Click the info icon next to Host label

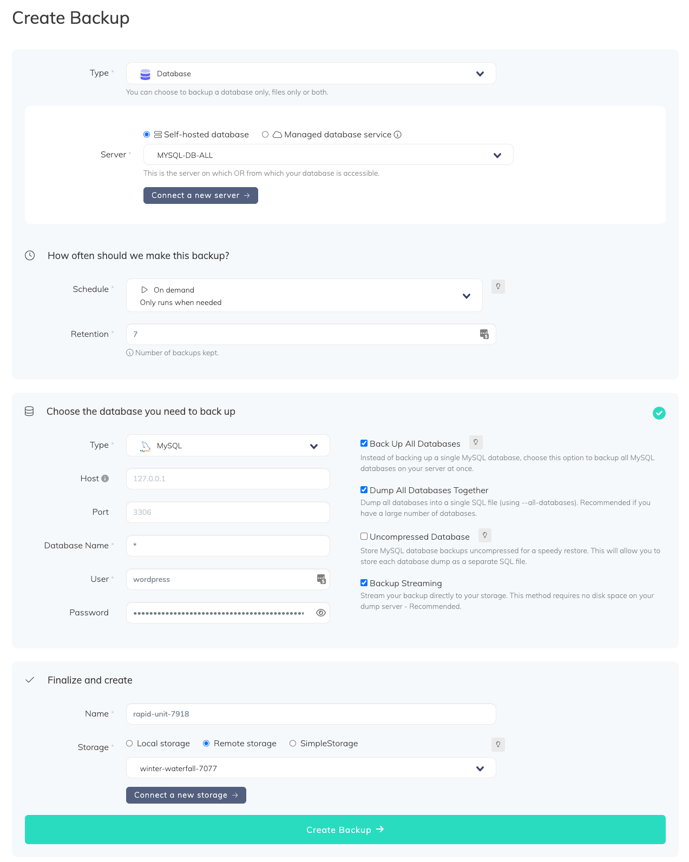click(x=105, y=479)
